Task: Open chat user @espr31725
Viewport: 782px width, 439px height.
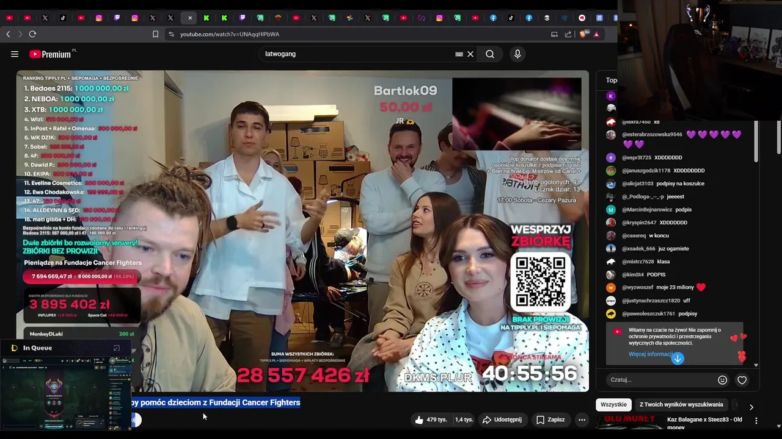Action: (637, 158)
